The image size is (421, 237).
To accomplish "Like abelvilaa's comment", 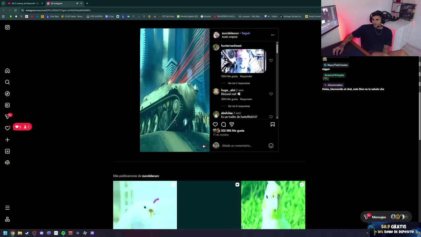I will (271, 117).
